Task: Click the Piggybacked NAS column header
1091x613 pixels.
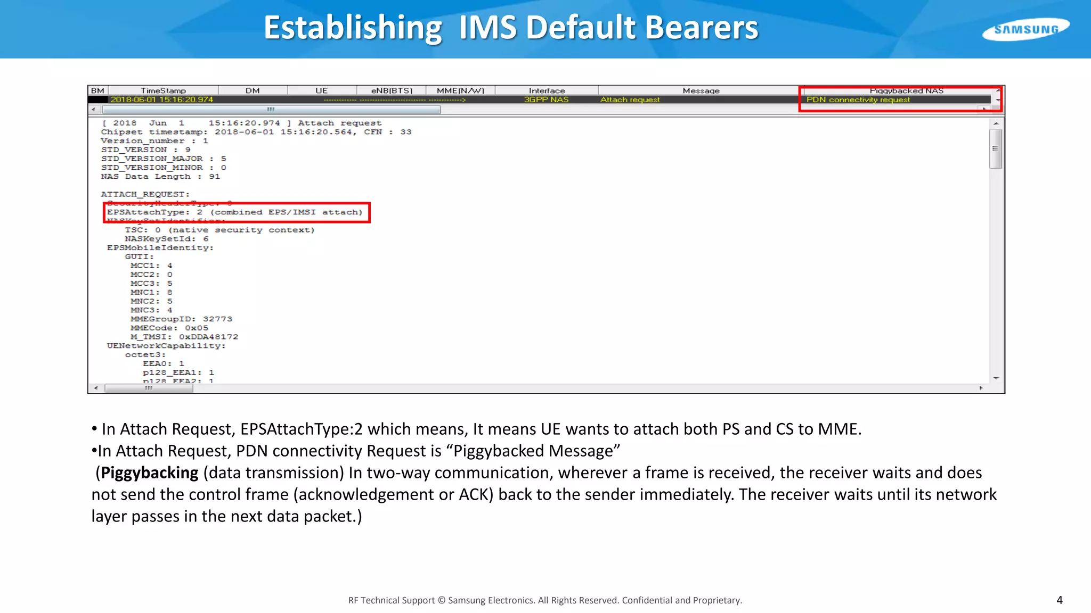Action: pos(906,90)
